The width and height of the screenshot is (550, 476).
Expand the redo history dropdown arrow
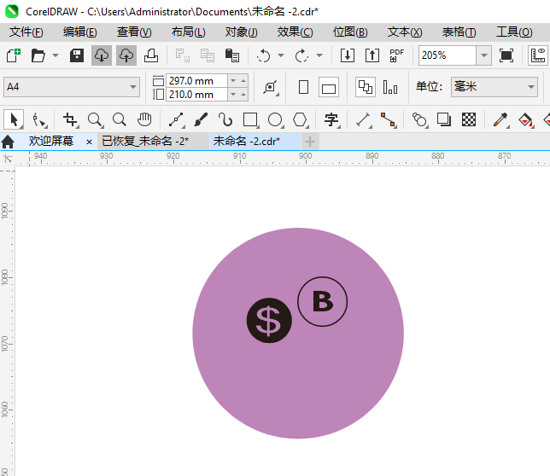tap(319, 55)
